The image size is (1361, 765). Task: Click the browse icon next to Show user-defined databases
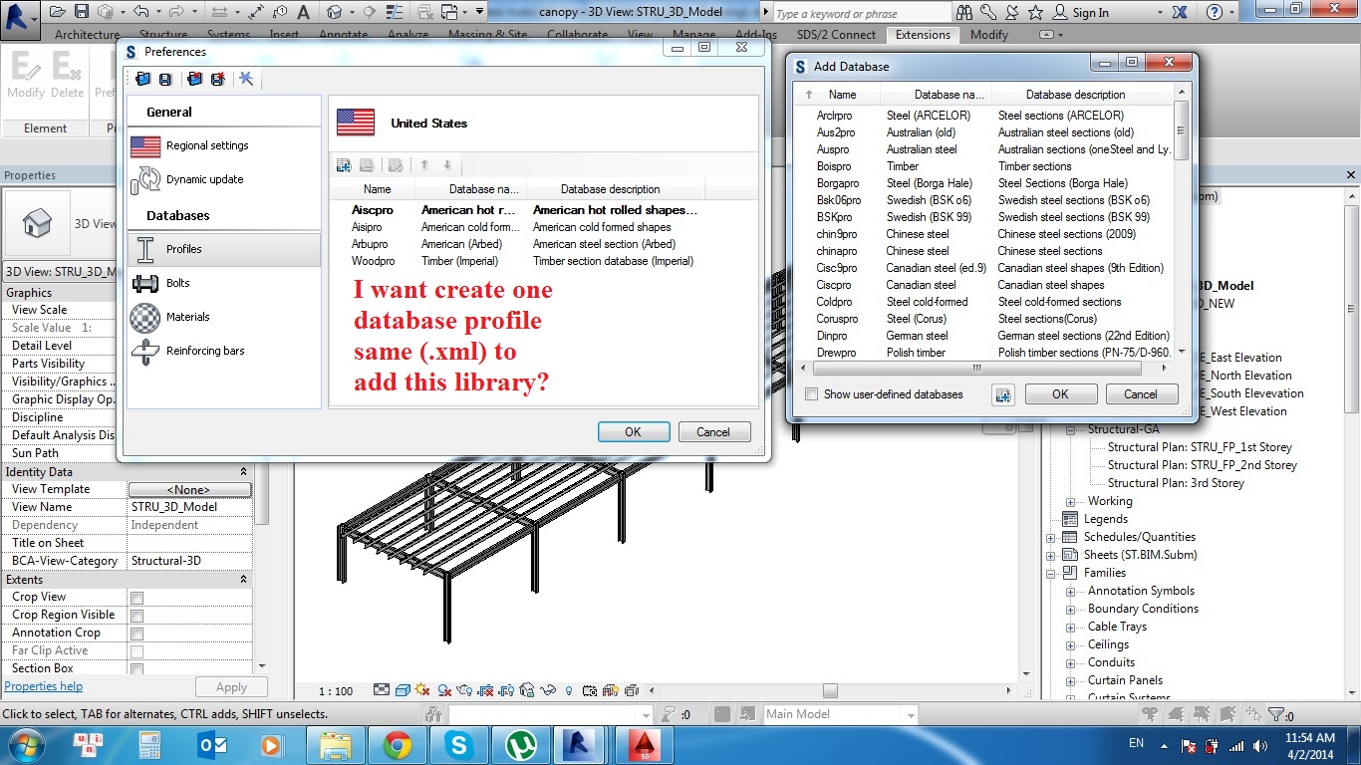click(x=1003, y=394)
